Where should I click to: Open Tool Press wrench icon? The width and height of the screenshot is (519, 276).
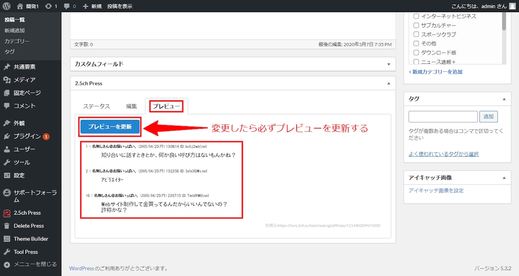(x=7, y=252)
